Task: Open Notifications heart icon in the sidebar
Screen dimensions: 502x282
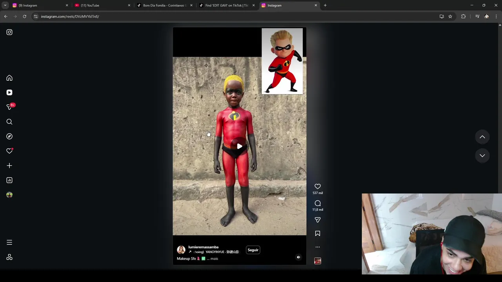Action: tap(9, 151)
